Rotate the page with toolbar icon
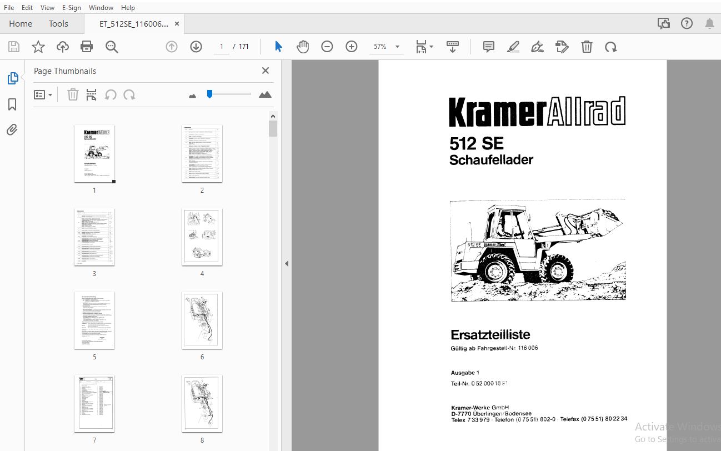The image size is (721, 451). click(x=611, y=47)
